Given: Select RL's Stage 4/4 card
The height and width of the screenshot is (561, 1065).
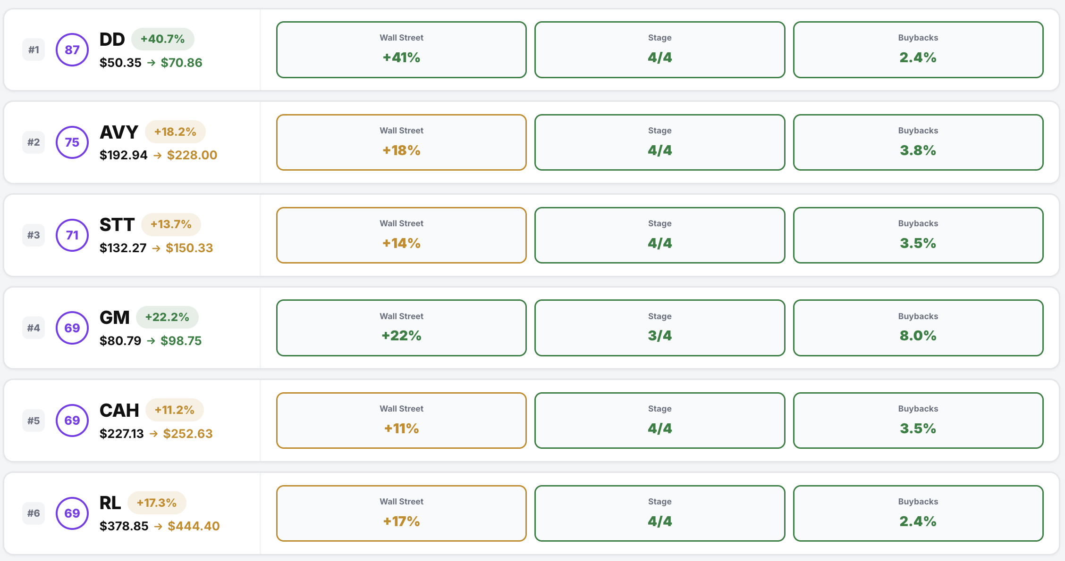Looking at the screenshot, I should (659, 513).
